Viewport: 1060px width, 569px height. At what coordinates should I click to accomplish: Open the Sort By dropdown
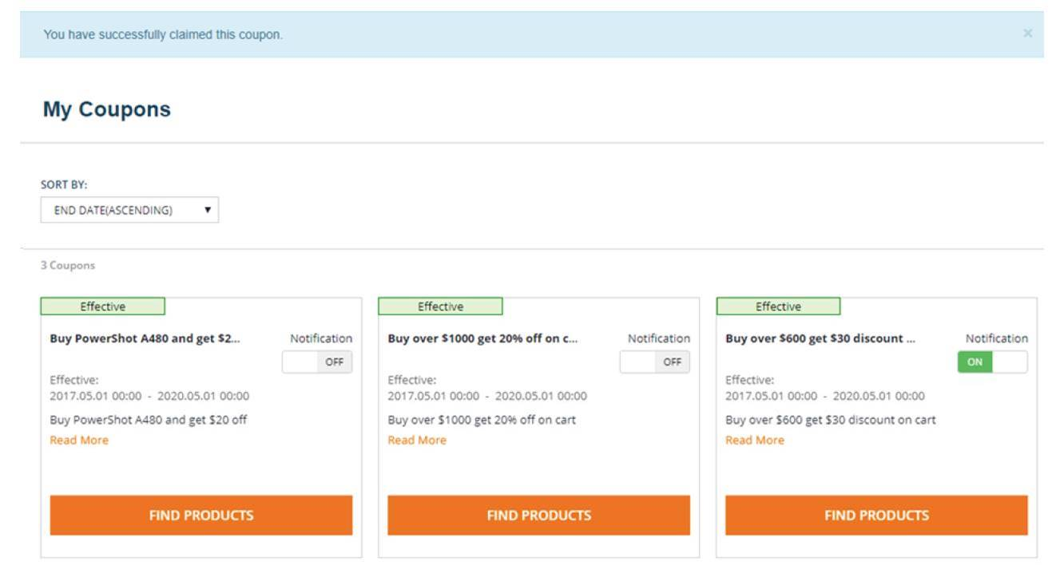pyautogui.click(x=129, y=210)
